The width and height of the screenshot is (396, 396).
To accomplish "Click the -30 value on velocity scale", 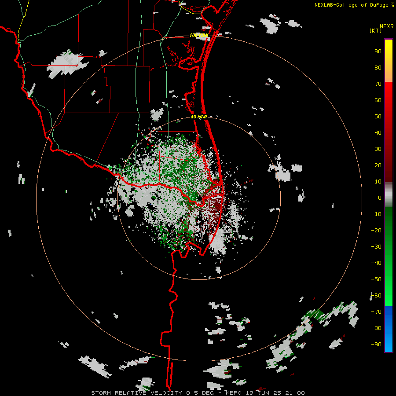I will [376, 247].
